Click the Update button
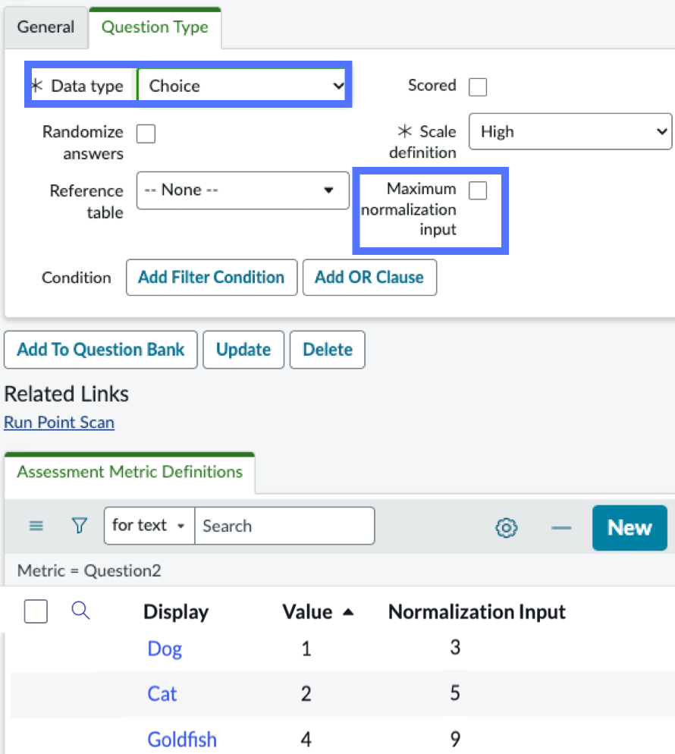Image resolution: width=675 pixels, height=754 pixels. tap(243, 350)
